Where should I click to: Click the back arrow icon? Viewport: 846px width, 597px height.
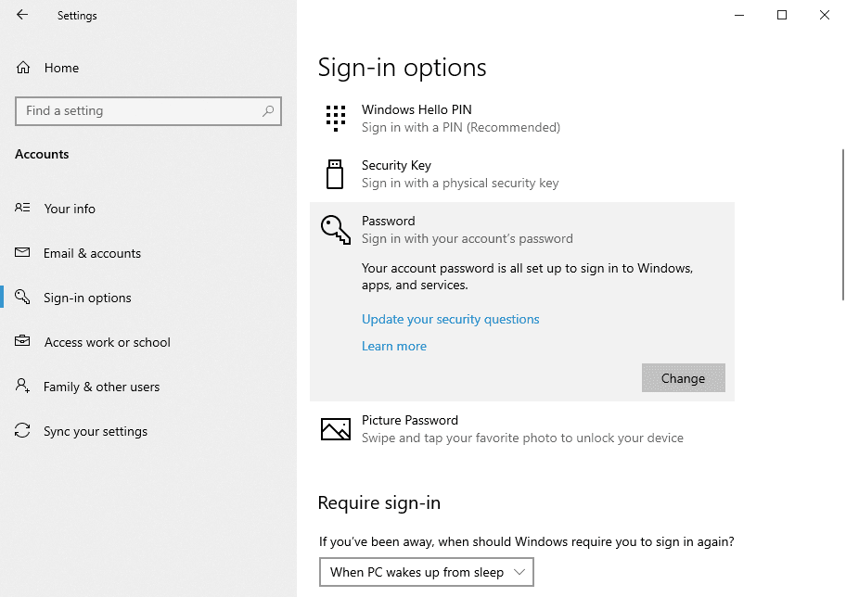22,15
